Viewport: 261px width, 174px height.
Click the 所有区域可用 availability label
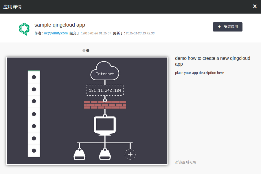click(185, 162)
